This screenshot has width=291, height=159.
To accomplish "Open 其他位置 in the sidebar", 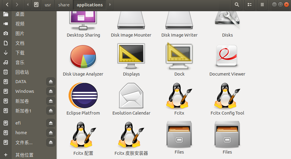I will pos(24,155).
